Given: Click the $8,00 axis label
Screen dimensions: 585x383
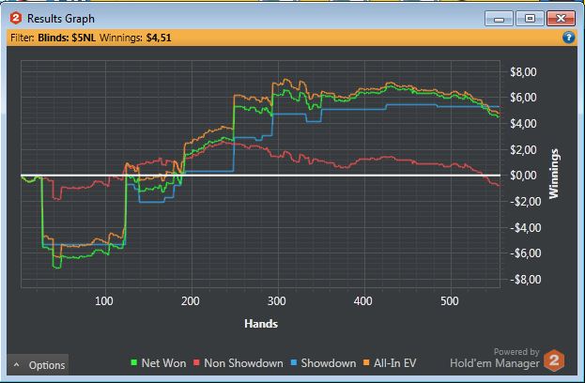Looking at the screenshot, I should click(523, 72).
